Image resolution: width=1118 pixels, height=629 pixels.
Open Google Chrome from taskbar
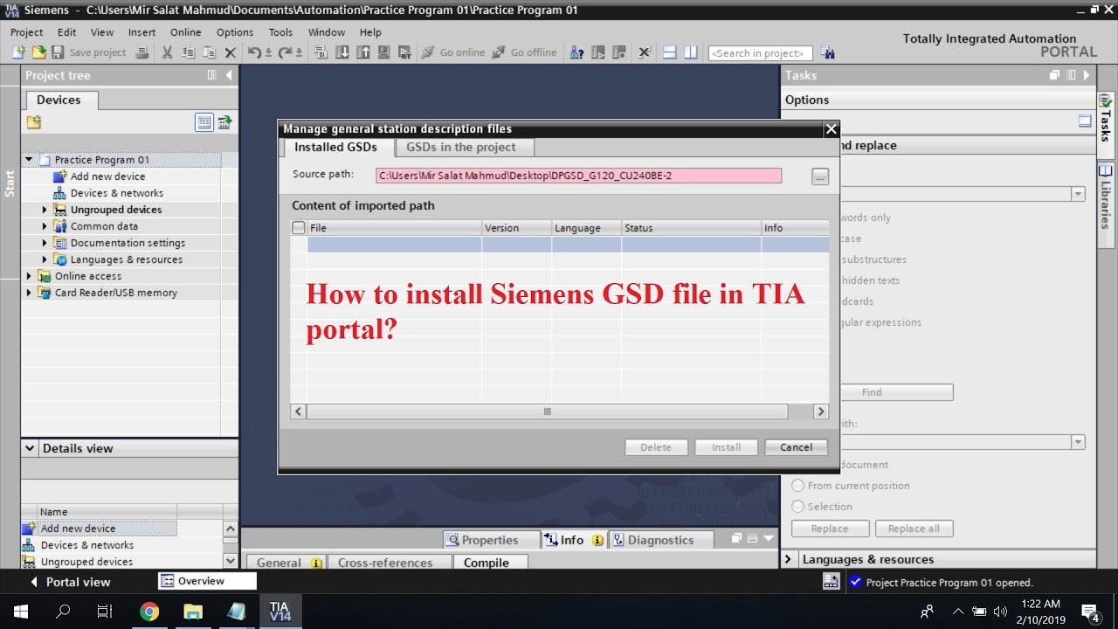pyautogui.click(x=149, y=612)
